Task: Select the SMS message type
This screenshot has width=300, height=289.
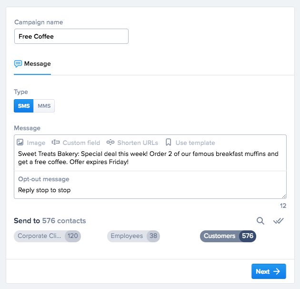Action: pos(24,106)
